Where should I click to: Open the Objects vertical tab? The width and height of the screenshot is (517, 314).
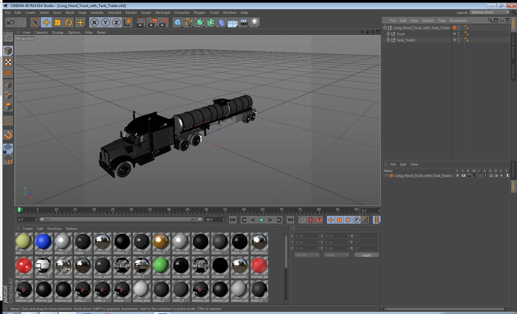[x=513, y=24]
